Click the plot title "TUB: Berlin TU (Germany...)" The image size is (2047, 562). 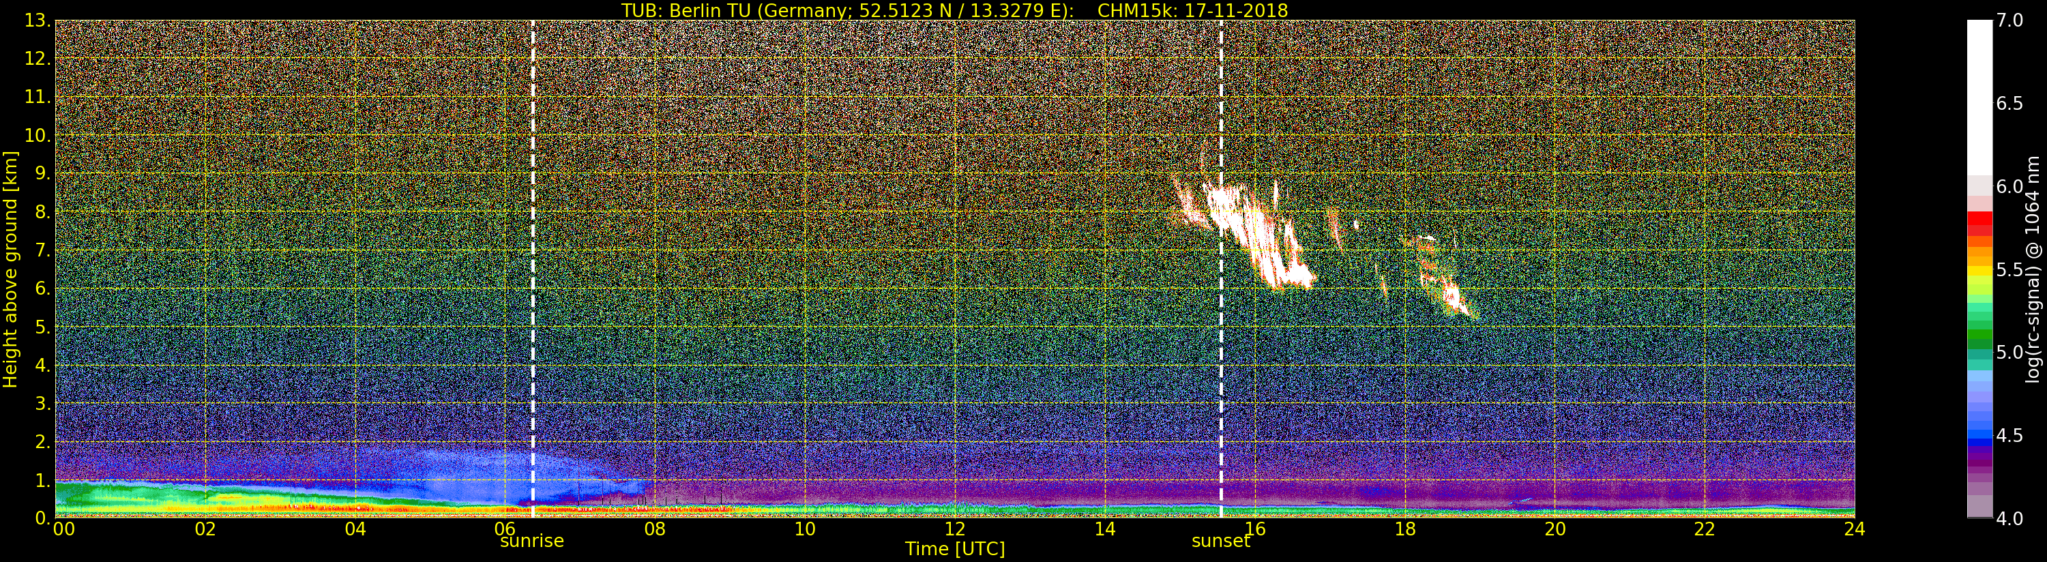point(954,10)
